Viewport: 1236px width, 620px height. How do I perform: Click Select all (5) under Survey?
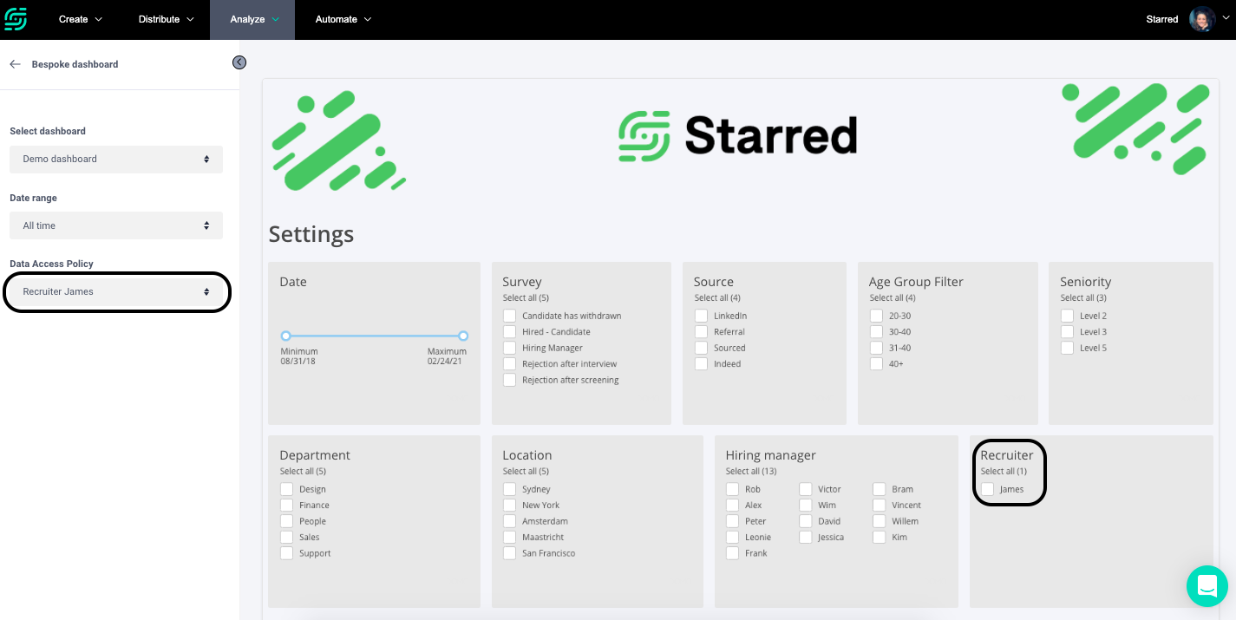tap(526, 298)
